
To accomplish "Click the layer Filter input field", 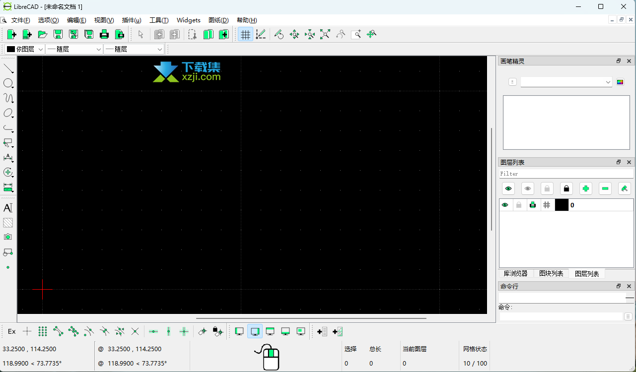I will [x=566, y=174].
